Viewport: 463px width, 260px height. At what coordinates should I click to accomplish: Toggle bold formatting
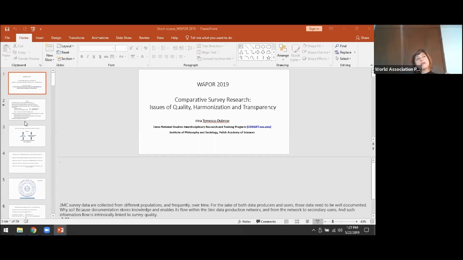[82, 57]
